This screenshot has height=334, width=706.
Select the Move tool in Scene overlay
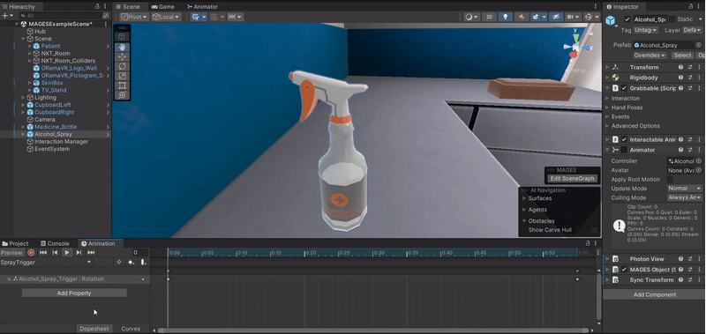pos(122,56)
